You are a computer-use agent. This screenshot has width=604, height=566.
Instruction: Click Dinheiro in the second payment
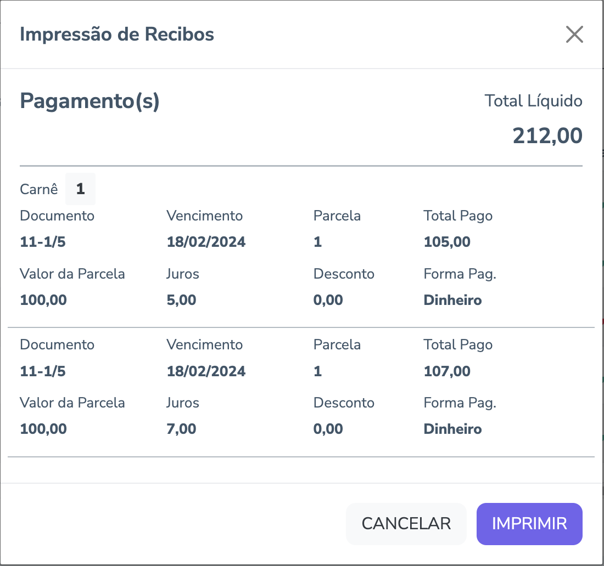click(452, 429)
